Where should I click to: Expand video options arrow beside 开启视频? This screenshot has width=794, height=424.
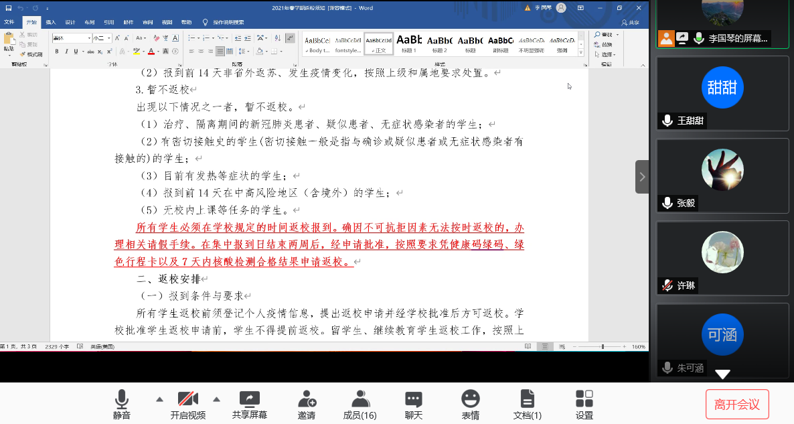point(216,399)
